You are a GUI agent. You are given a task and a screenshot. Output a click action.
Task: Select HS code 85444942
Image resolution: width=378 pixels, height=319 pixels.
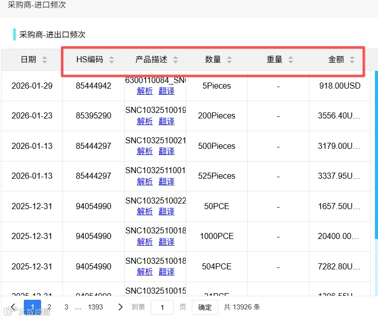(93, 86)
